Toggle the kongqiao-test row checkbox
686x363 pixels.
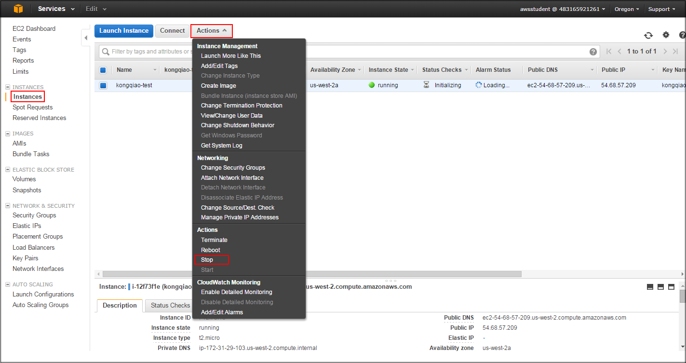pos(103,85)
